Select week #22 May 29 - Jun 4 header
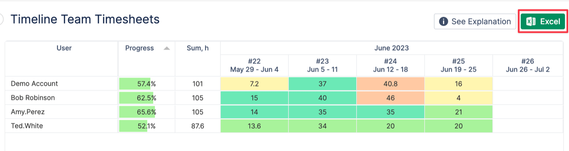 click(254, 65)
